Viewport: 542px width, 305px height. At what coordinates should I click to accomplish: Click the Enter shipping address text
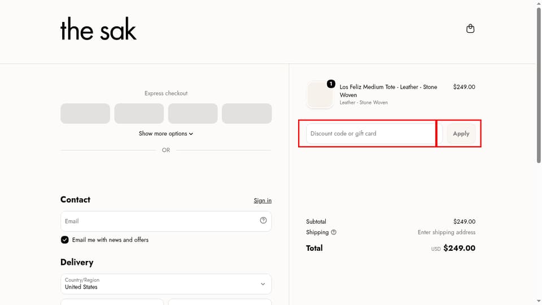point(446,232)
